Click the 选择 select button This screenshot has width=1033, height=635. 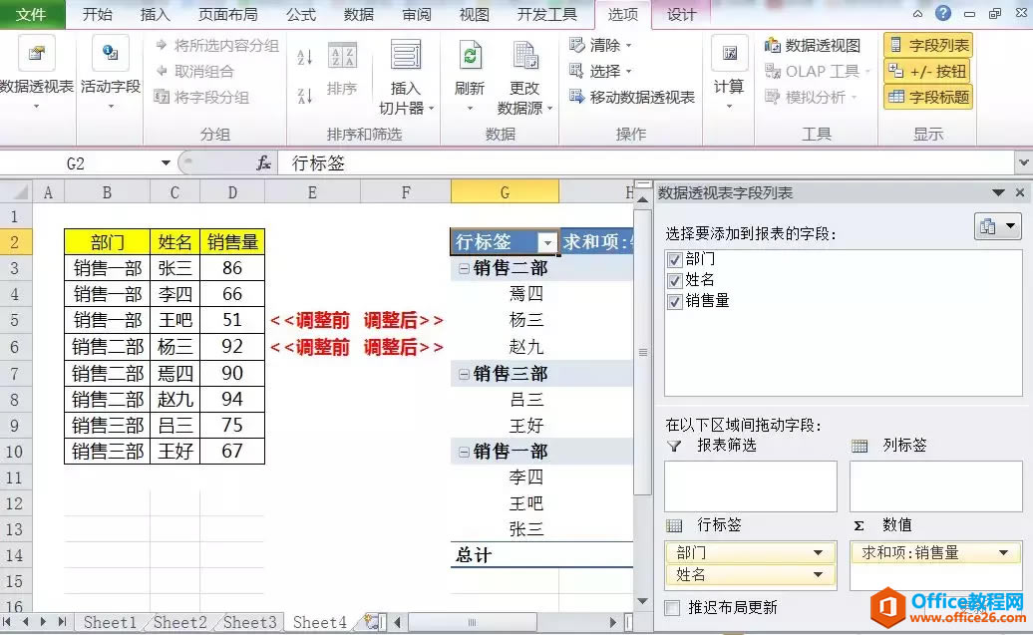(x=601, y=71)
